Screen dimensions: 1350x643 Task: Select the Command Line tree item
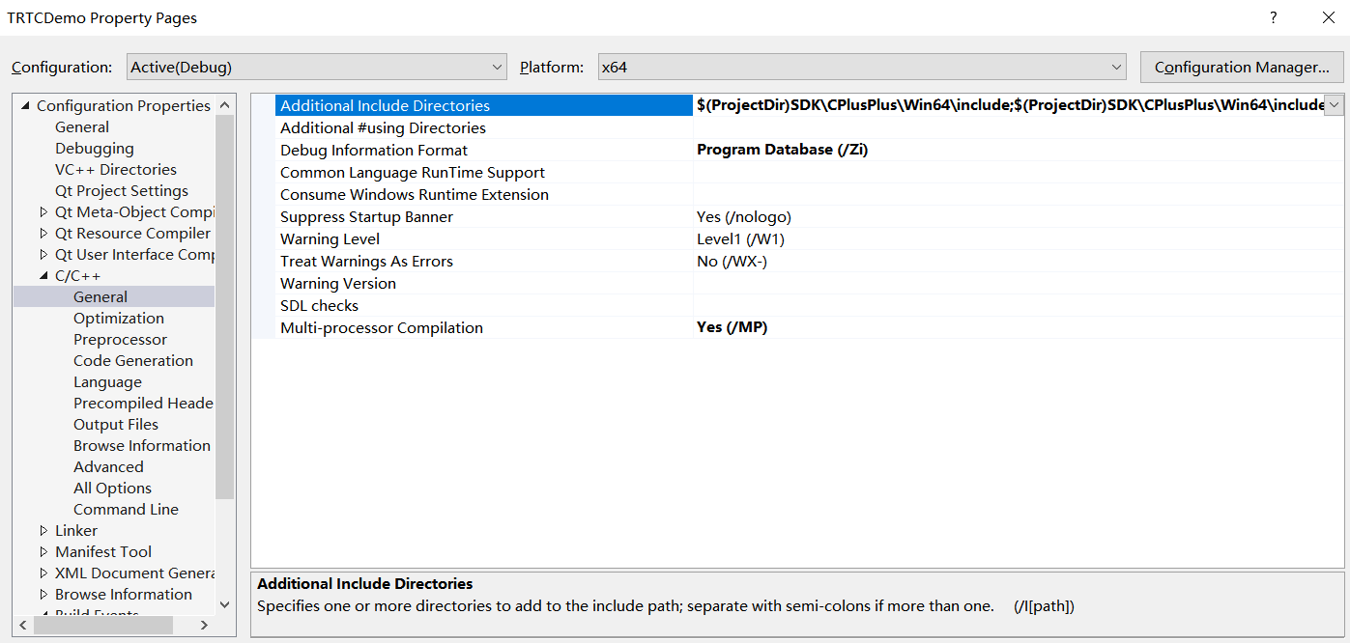126,510
